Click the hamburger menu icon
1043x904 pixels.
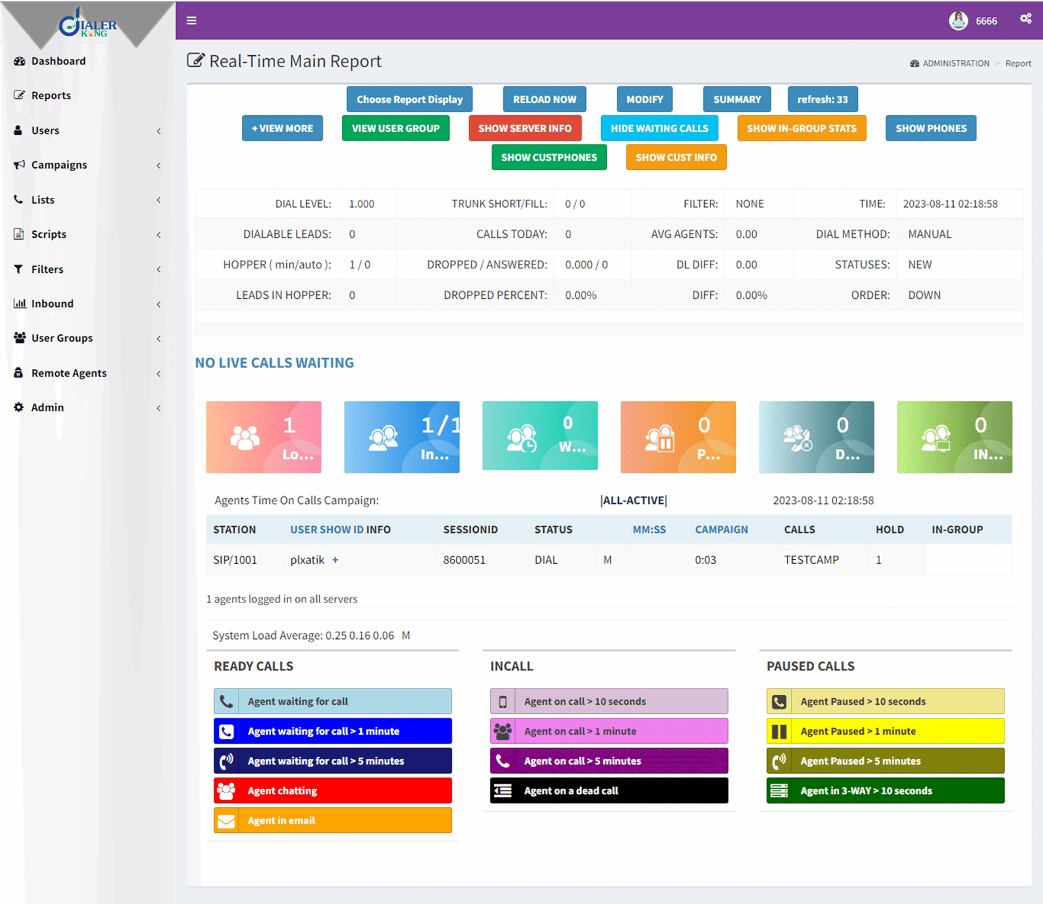[x=191, y=20]
